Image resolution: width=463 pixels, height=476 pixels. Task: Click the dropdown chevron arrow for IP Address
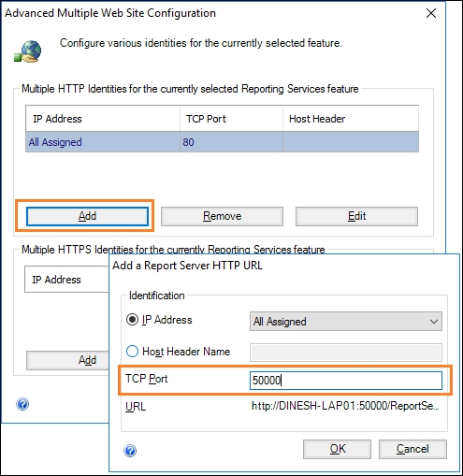(434, 322)
